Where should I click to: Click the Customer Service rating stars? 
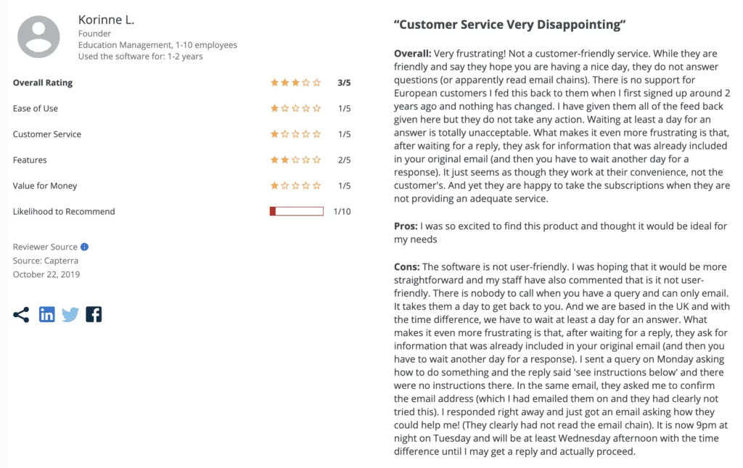point(296,134)
